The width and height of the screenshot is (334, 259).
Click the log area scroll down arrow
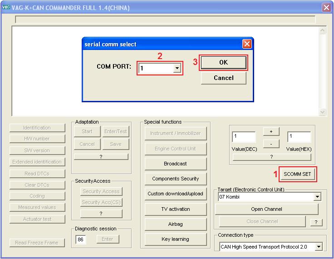[322, 112]
